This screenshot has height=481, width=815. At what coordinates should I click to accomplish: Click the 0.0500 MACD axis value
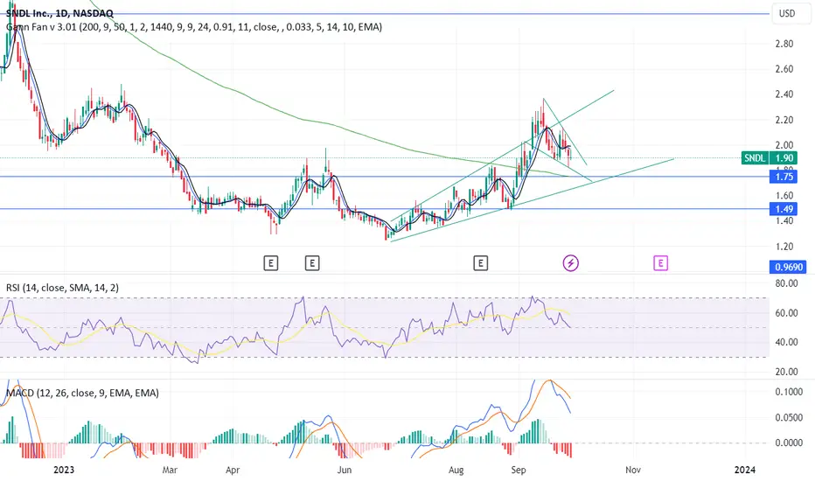pos(789,417)
